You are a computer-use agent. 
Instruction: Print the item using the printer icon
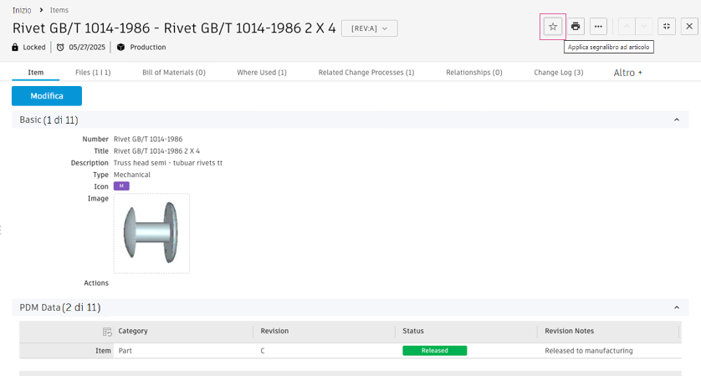(576, 27)
